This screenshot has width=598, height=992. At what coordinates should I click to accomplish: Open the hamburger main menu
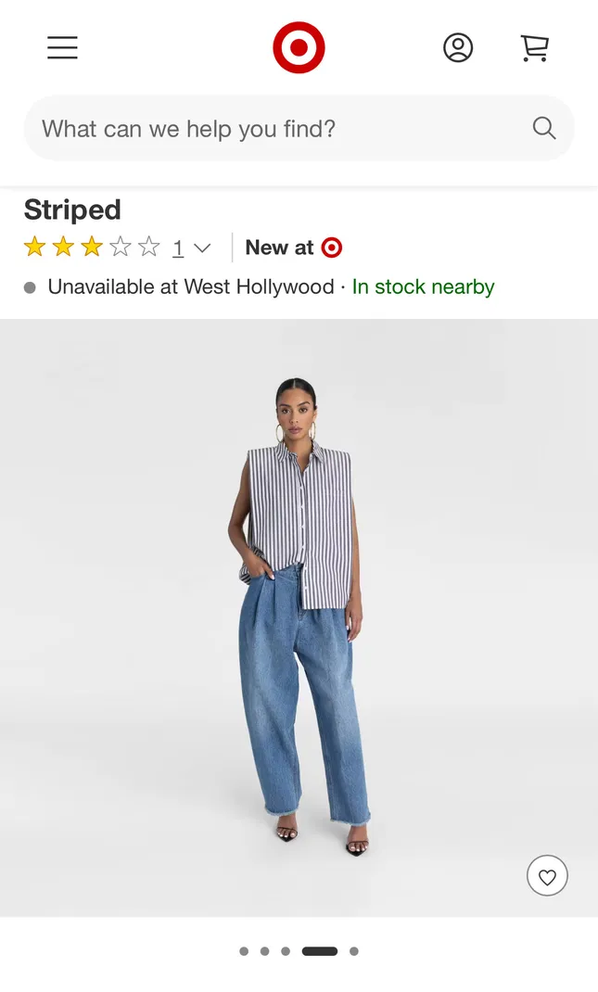(63, 47)
